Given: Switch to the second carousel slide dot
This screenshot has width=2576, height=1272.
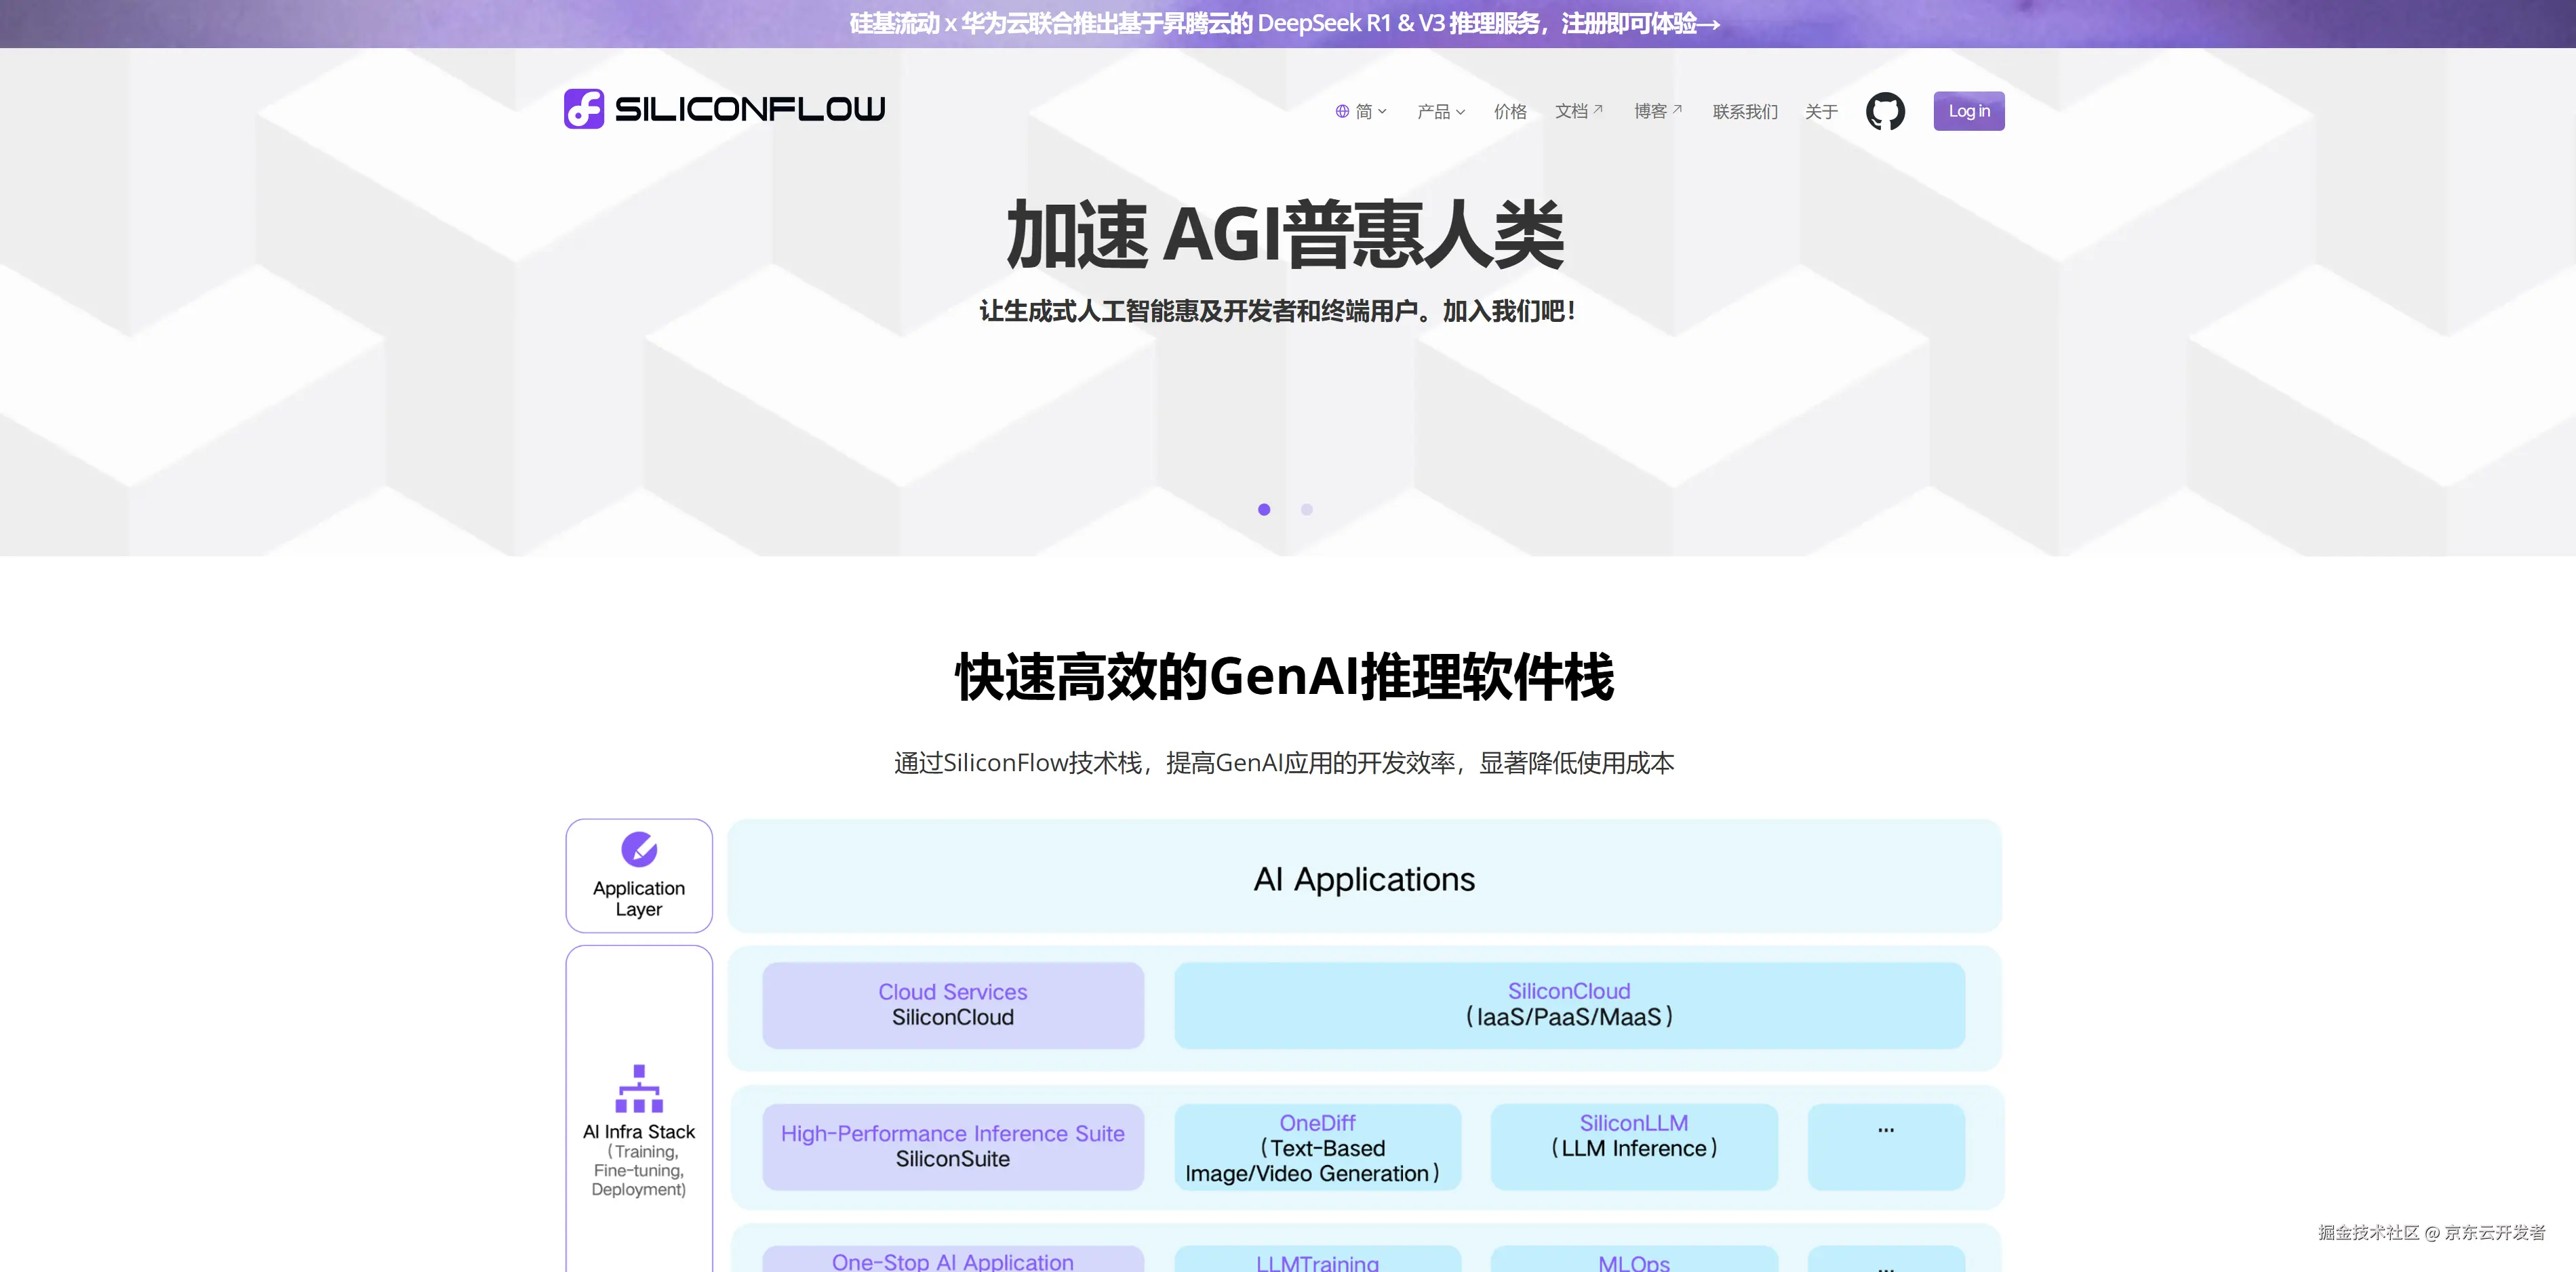Looking at the screenshot, I should [x=1306, y=510].
